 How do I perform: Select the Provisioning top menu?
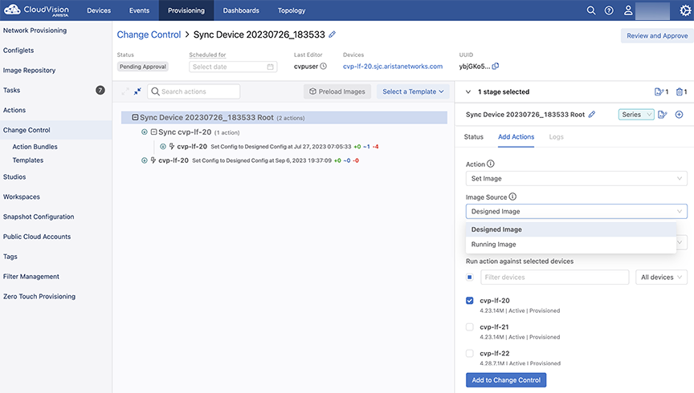(x=186, y=10)
